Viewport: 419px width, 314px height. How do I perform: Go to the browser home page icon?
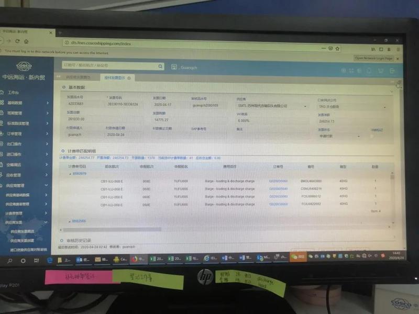[26, 41]
